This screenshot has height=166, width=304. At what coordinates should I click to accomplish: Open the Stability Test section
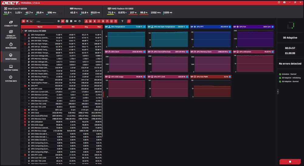[11, 24]
